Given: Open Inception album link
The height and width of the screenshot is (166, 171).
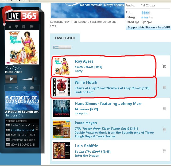Looking at the screenshot, I should (x=81, y=113).
